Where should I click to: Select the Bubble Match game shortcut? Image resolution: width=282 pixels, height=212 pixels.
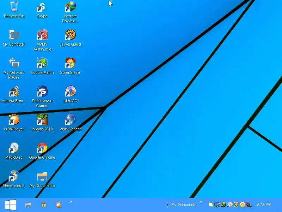[x=42, y=66]
